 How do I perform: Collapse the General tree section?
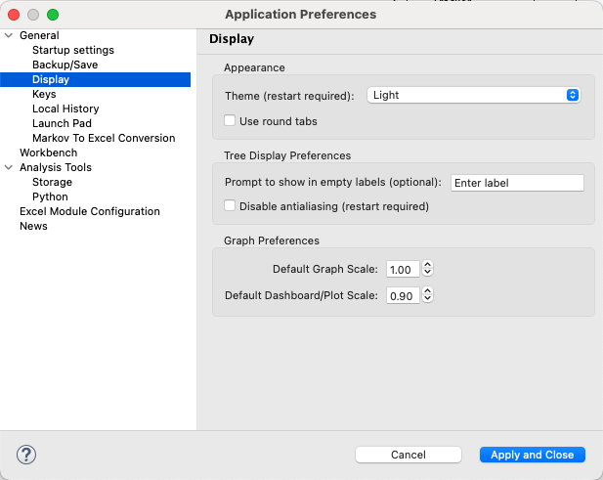pyautogui.click(x=9, y=36)
